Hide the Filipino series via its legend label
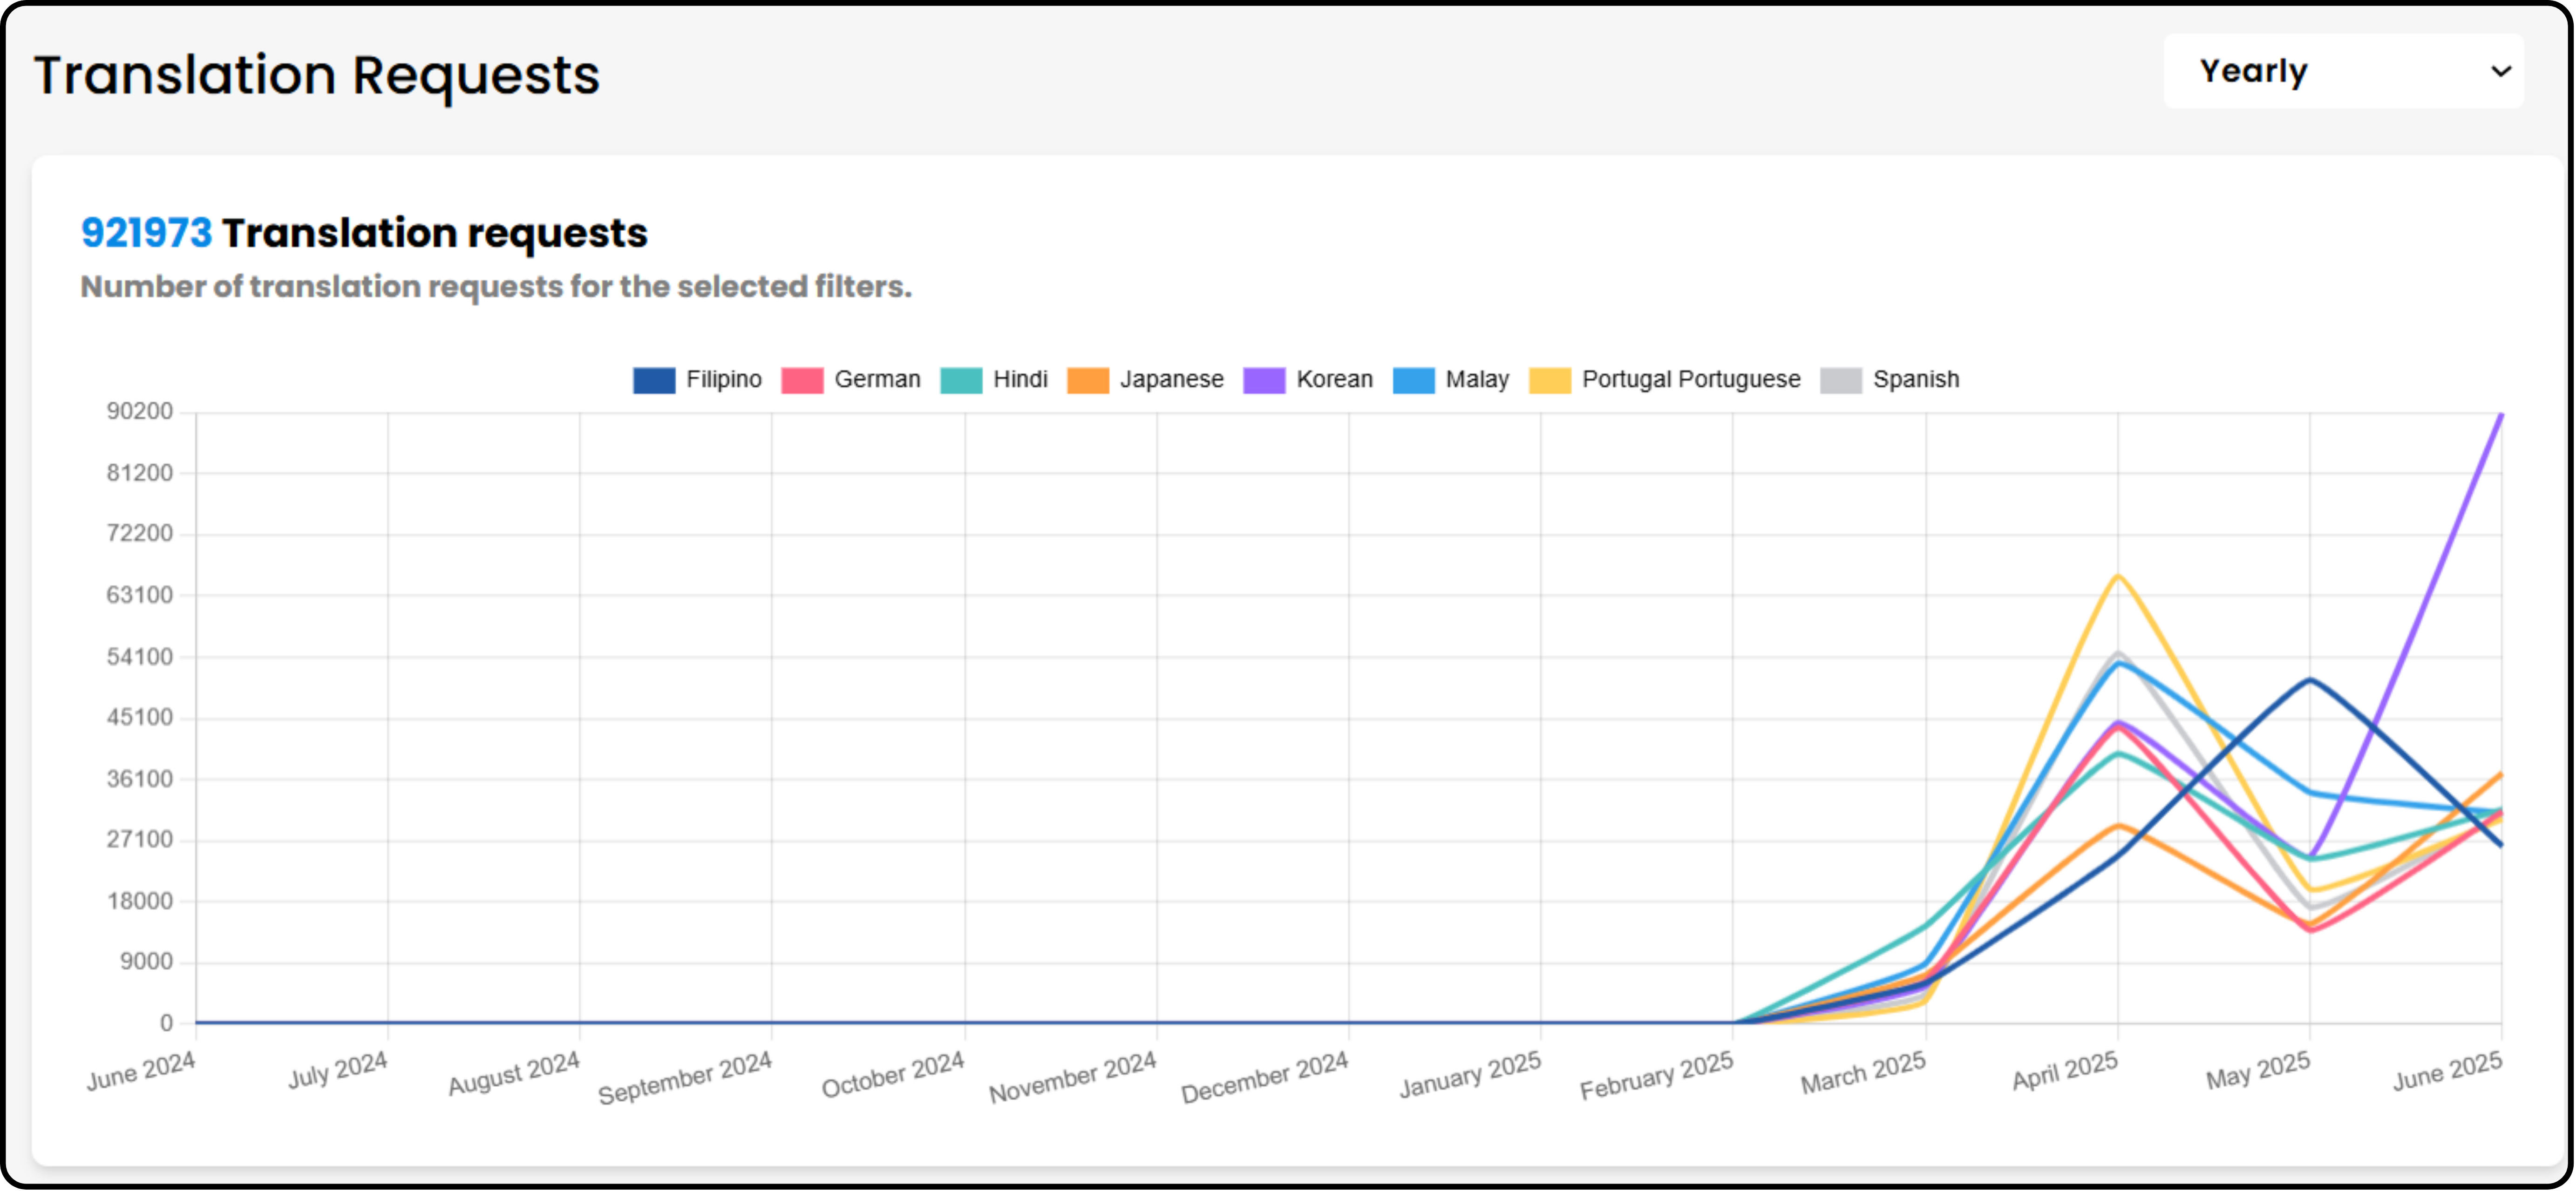The image size is (2576, 1191). [x=724, y=380]
